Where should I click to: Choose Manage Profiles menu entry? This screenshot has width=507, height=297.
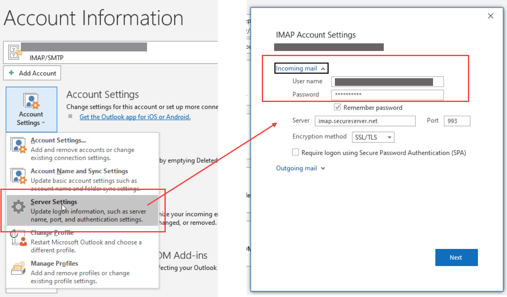[82, 272]
